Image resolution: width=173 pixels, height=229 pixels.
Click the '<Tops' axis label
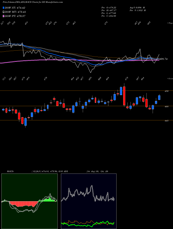click(x=170, y=23)
